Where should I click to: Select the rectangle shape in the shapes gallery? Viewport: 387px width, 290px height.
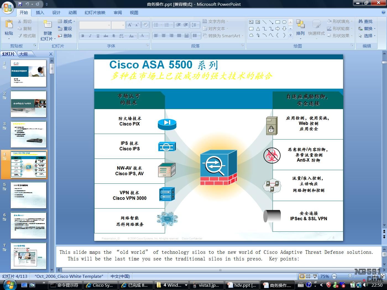click(x=278, y=22)
